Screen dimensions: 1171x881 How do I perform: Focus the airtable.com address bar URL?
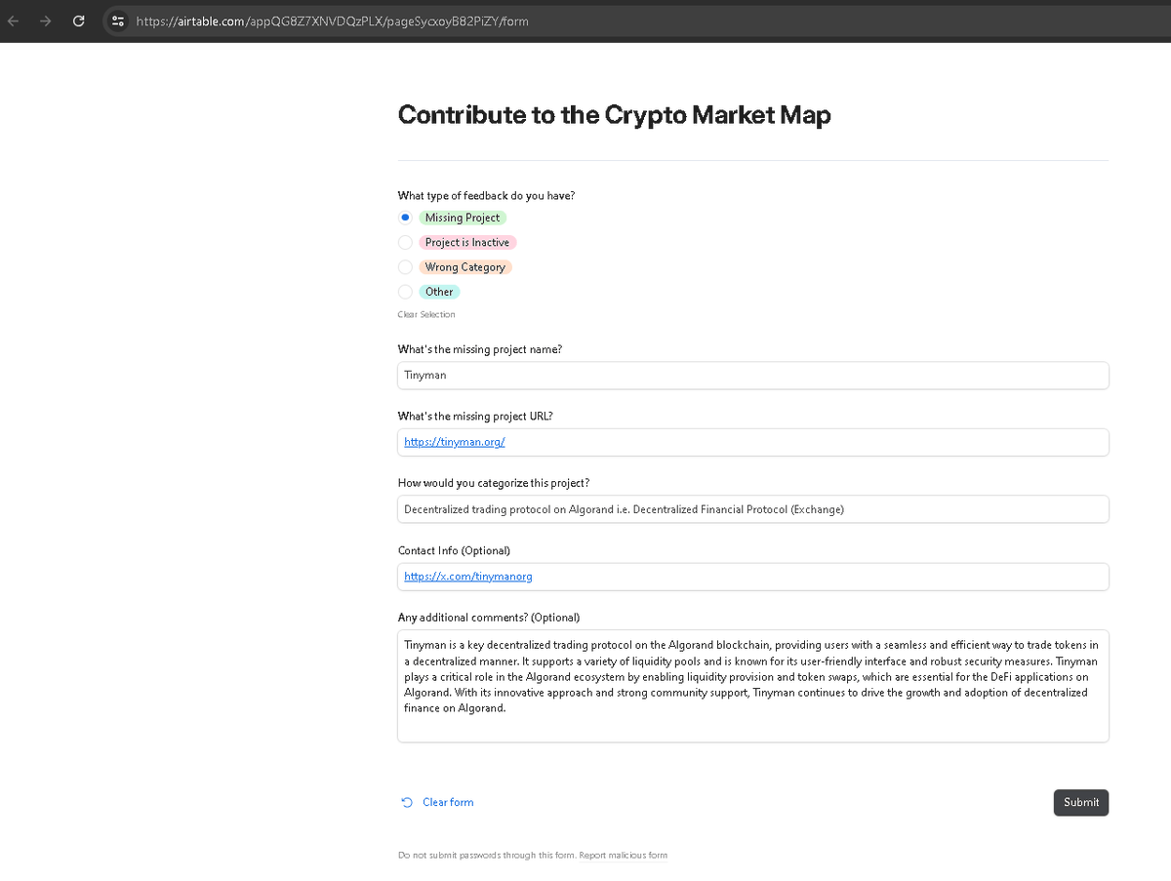(332, 20)
